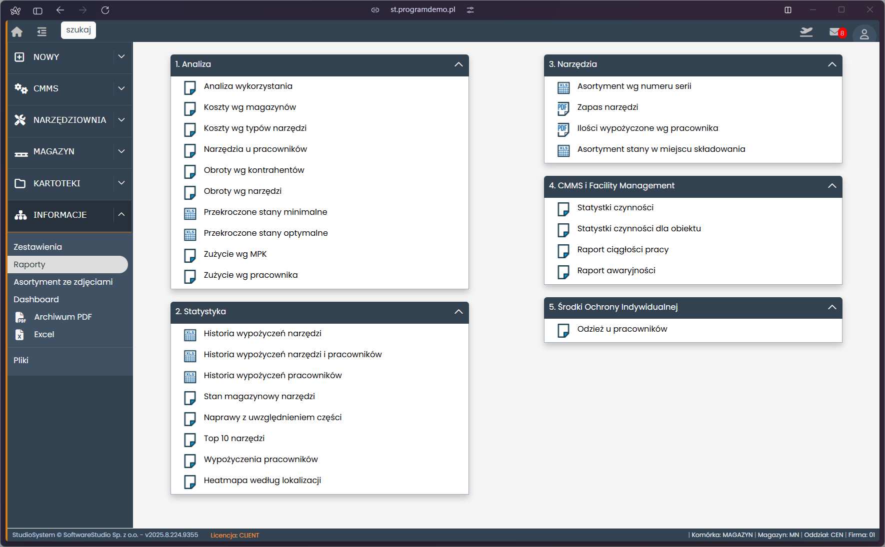The width and height of the screenshot is (885, 547).
Task: Click the browser page reload icon
Action: [105, 10]
